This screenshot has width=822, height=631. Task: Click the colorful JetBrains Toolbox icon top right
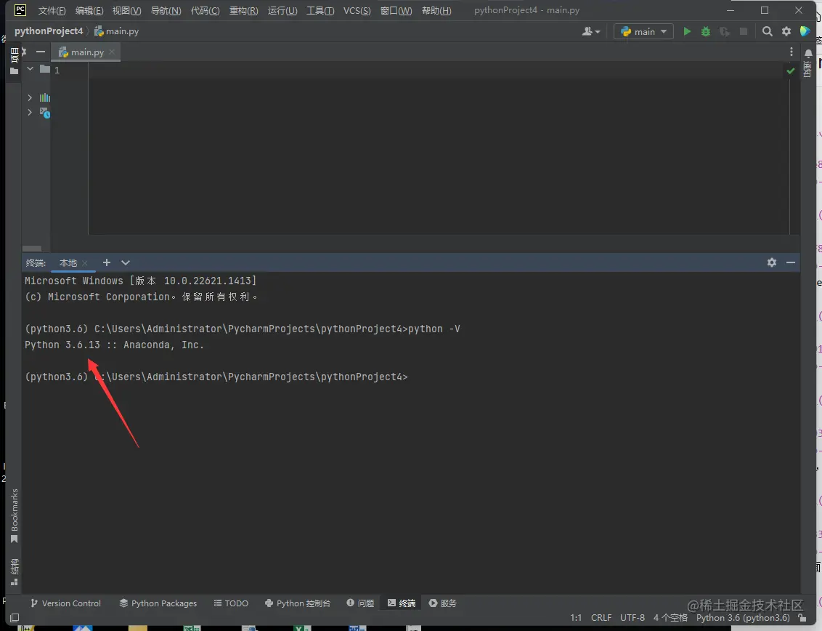click(805, 31)
